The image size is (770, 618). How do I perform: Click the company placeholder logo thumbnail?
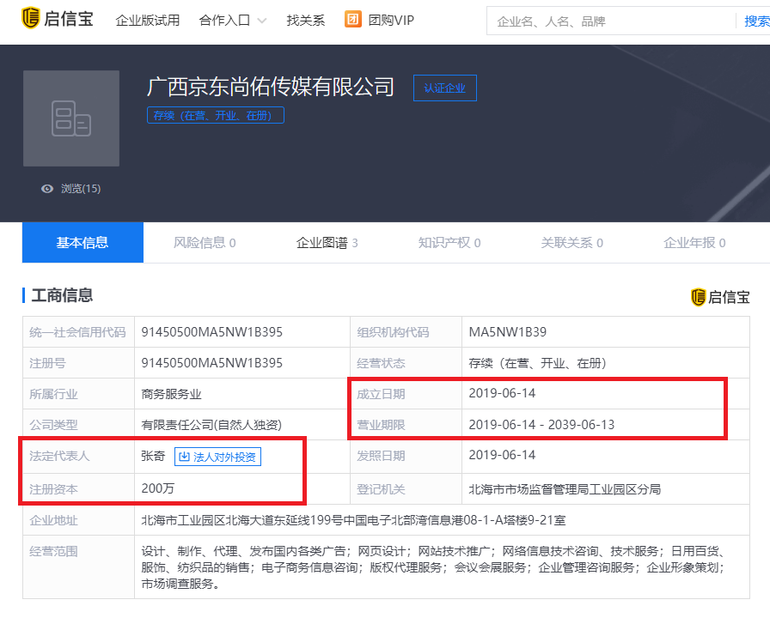point(71,118)
